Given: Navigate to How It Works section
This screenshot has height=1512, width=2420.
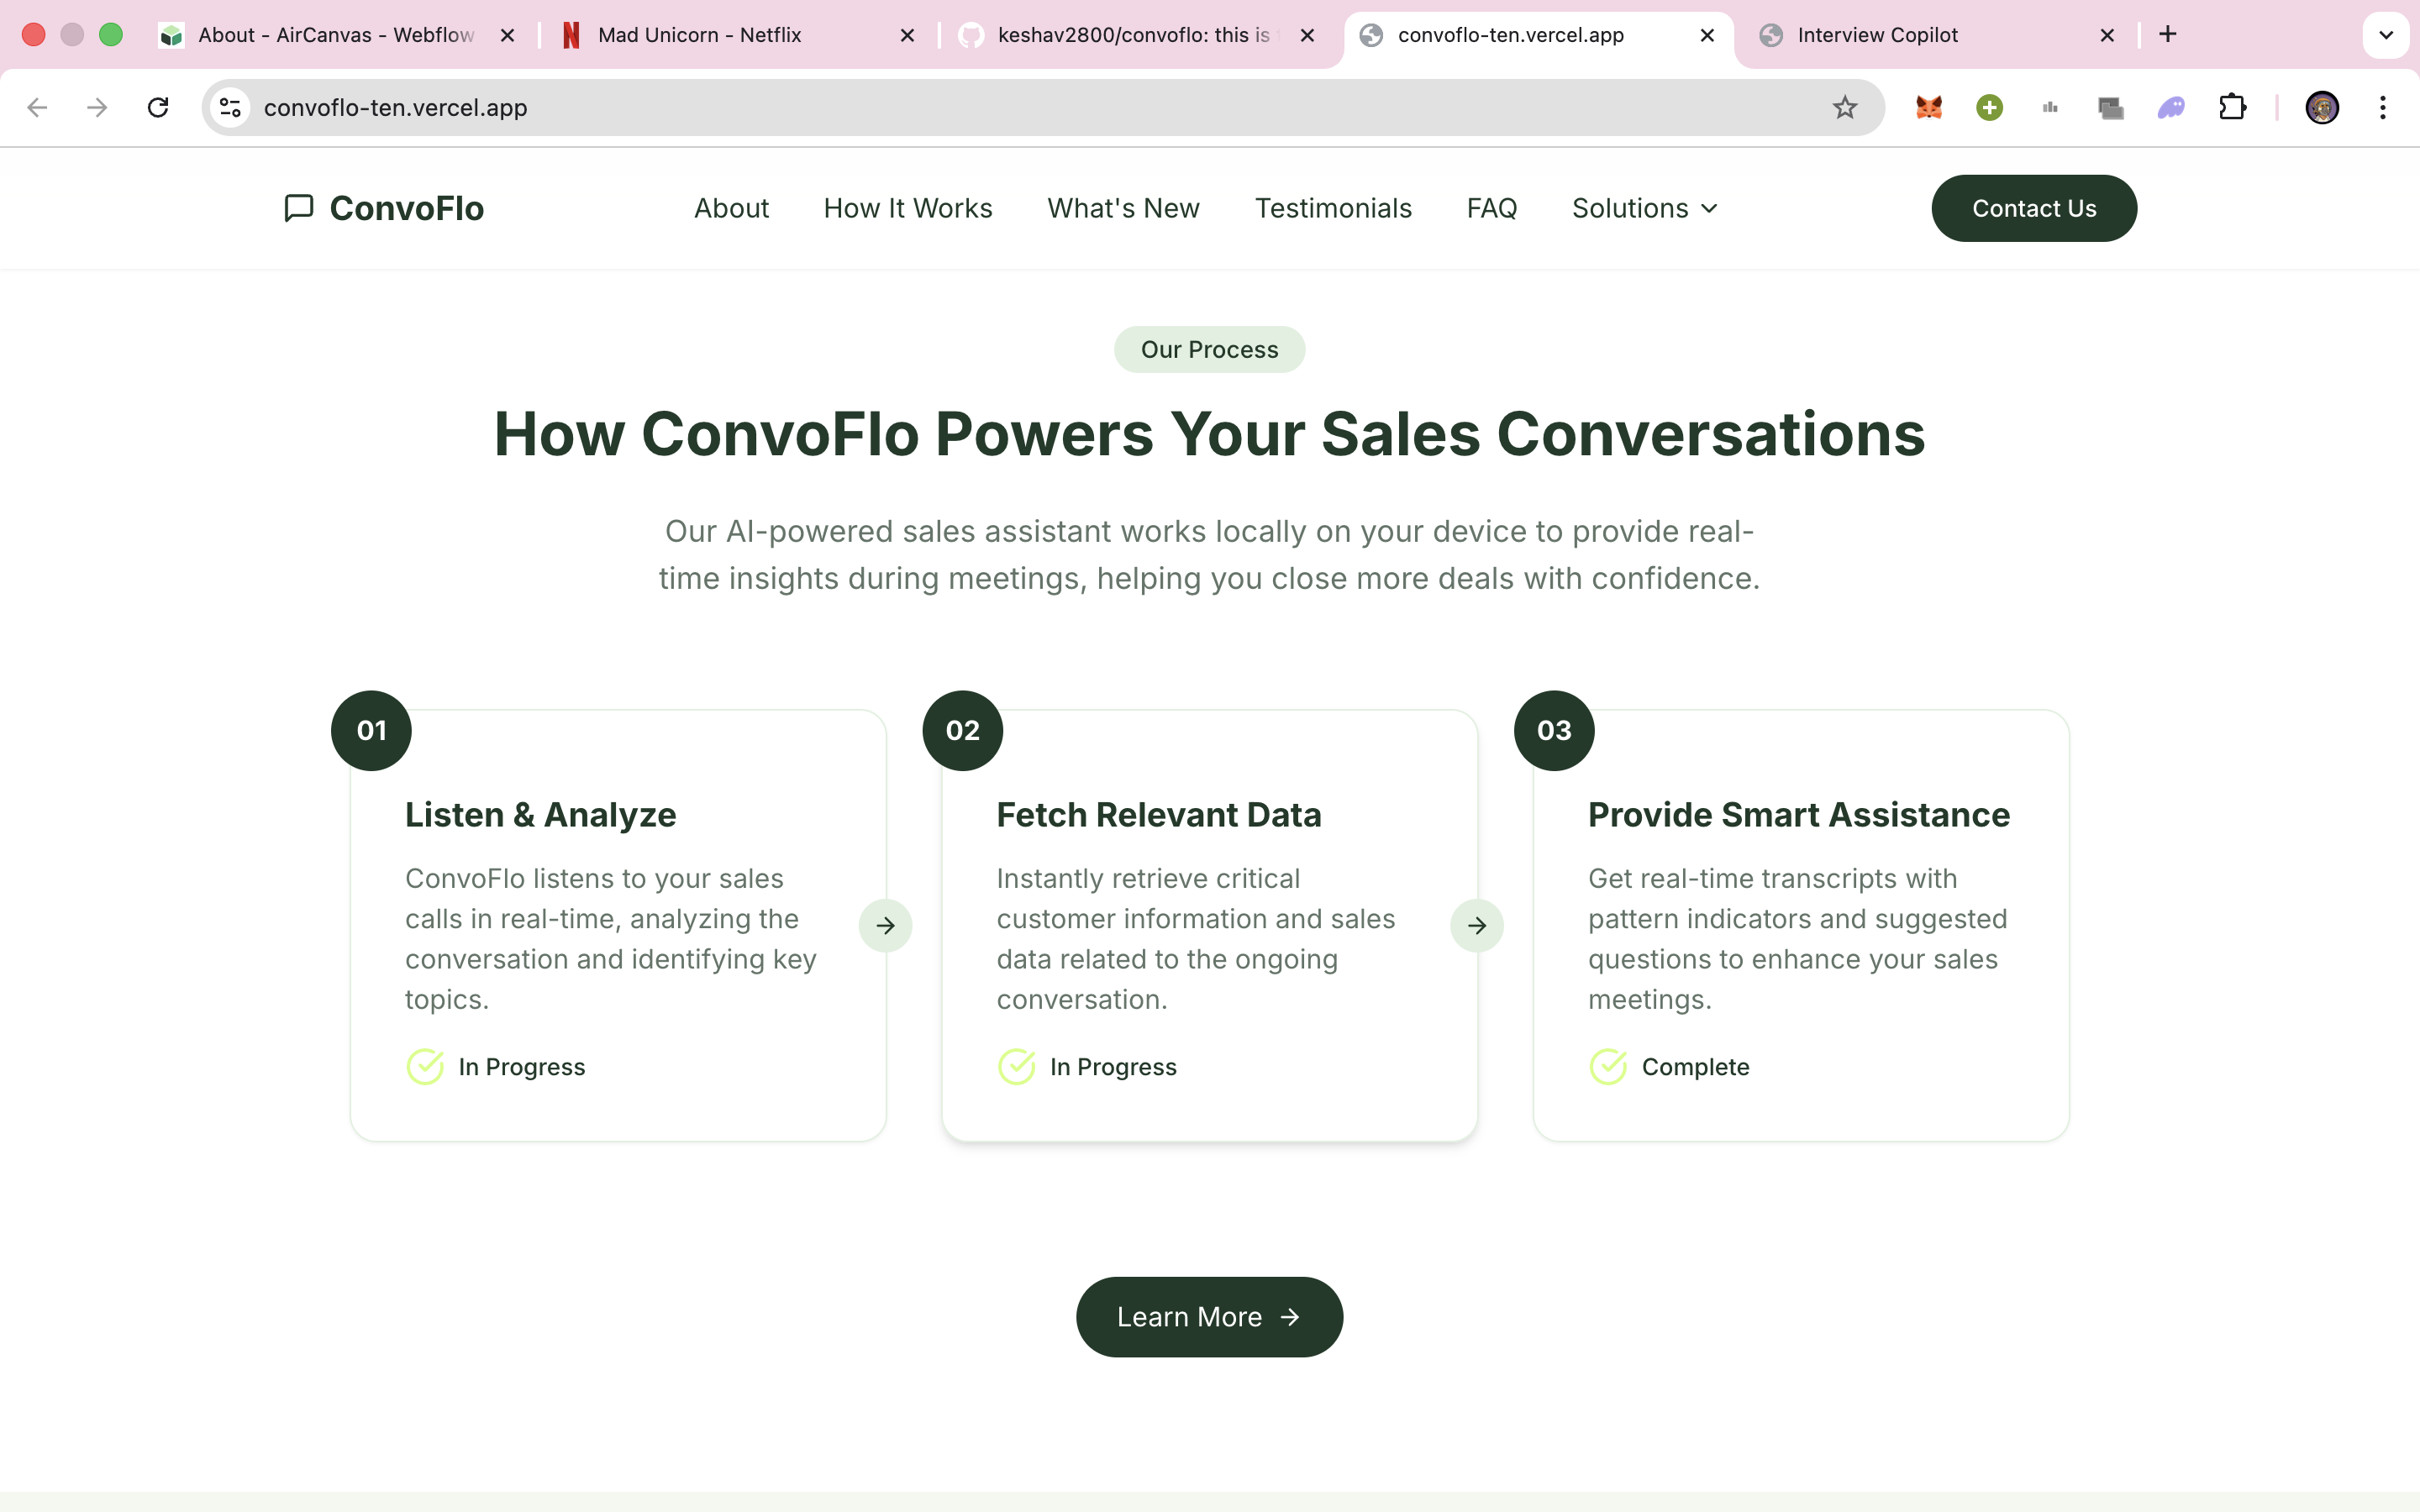Looking at the screenshot, I should point(908,208).
